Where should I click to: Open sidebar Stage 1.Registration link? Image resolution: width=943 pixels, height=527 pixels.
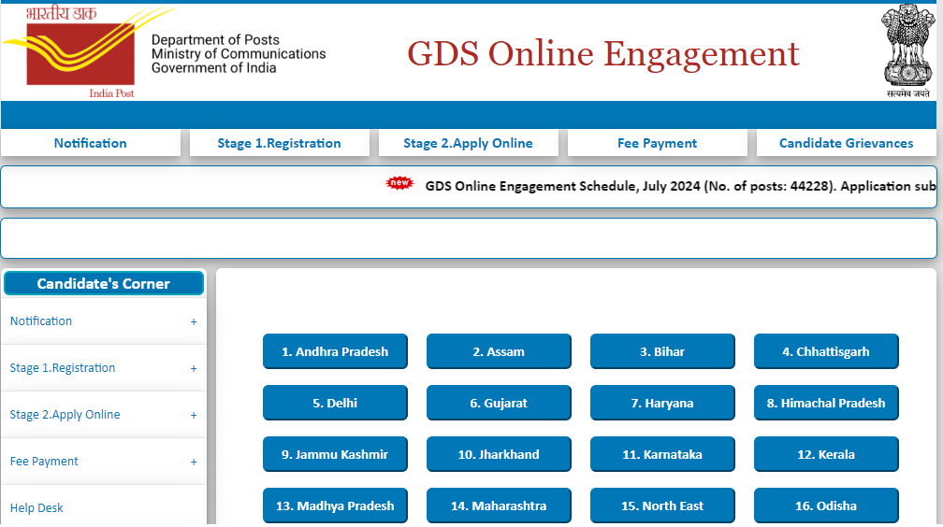point(63,368)
